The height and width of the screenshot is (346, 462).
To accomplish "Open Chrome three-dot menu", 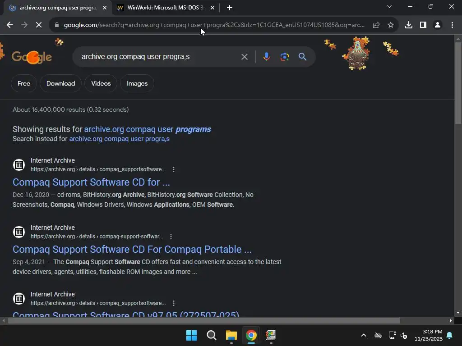I will 452,25.
